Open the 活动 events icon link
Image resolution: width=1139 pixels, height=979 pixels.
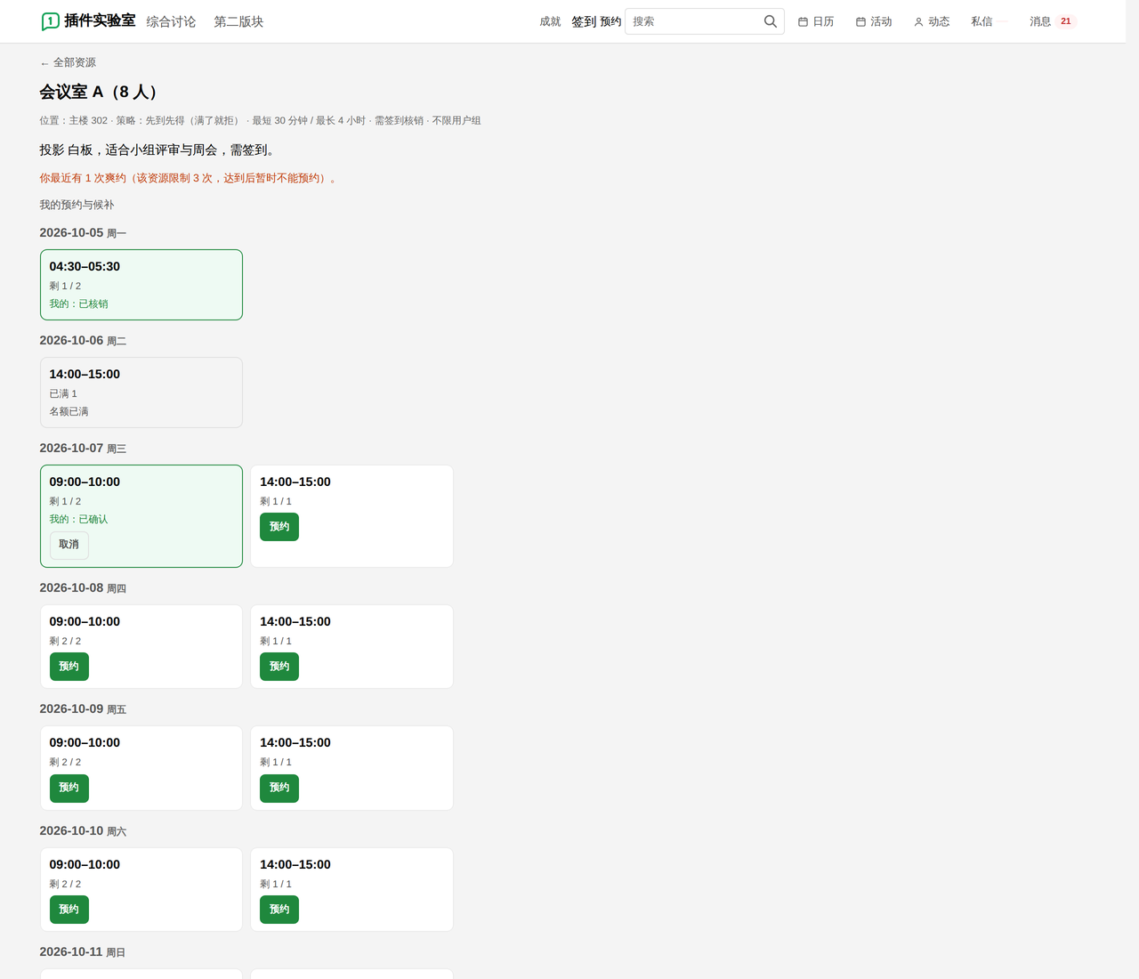coord(874,21)
